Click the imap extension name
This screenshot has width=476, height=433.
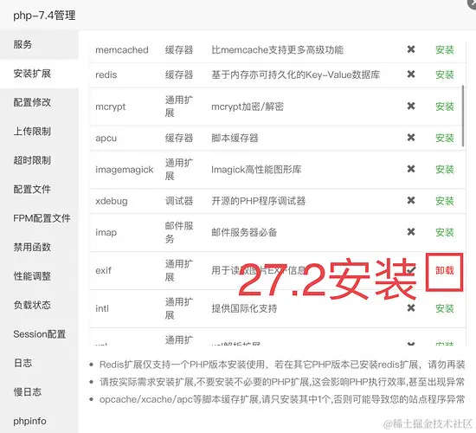106,233
